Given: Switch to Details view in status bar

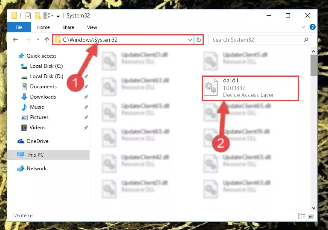Looking at the screenshot, I should pos(302,216).
